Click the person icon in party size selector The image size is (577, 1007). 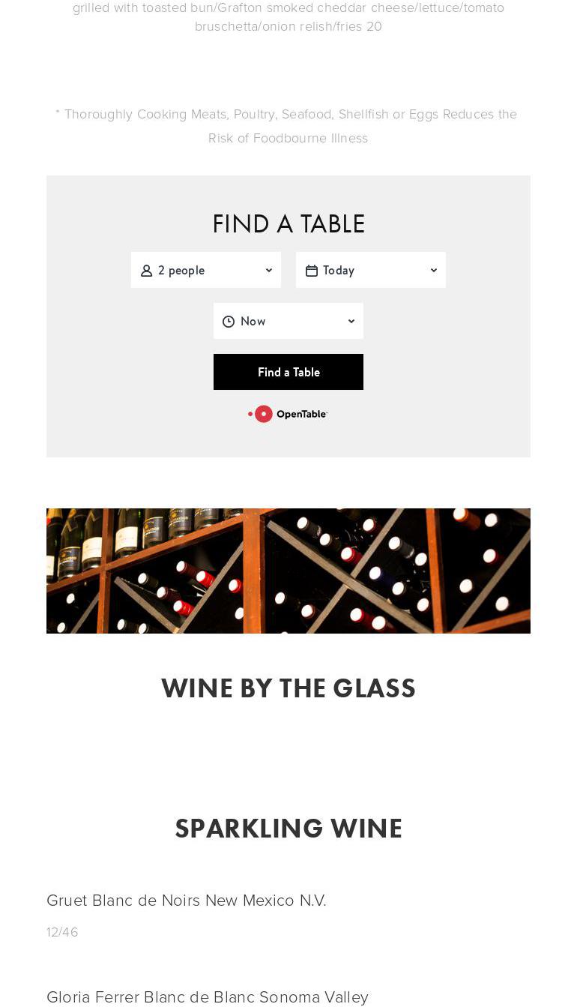click(x=147, y=271)
